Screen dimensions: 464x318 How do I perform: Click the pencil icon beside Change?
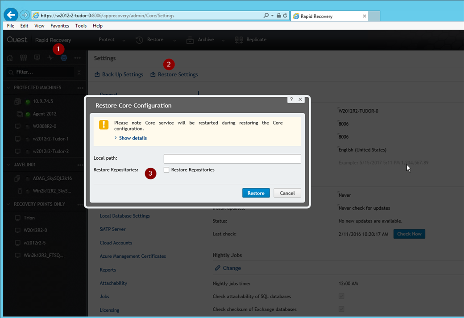coord(218,268)
